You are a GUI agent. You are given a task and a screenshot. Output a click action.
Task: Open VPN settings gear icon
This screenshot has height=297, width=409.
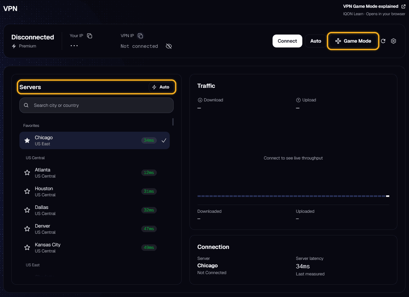click(x=393, y=41)
